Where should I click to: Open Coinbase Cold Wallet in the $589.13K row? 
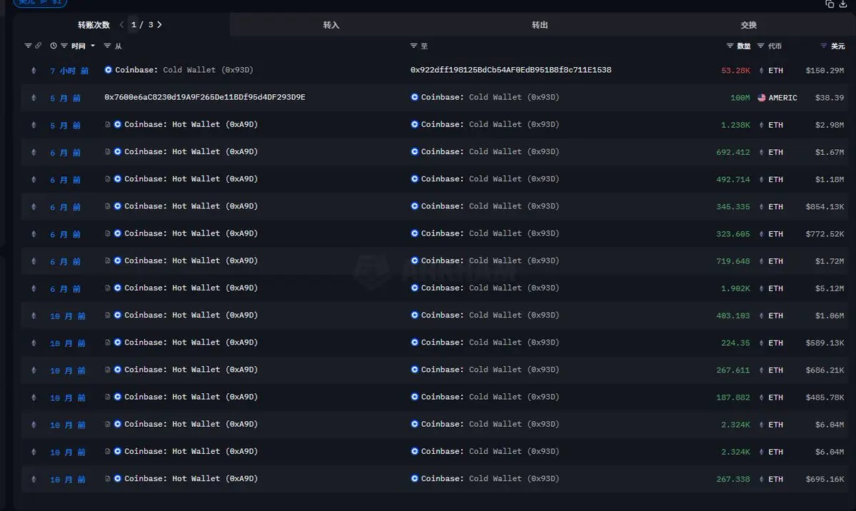[490, 343]
